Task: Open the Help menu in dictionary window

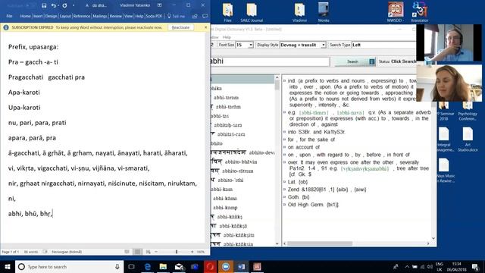Action: pos(227,37)
